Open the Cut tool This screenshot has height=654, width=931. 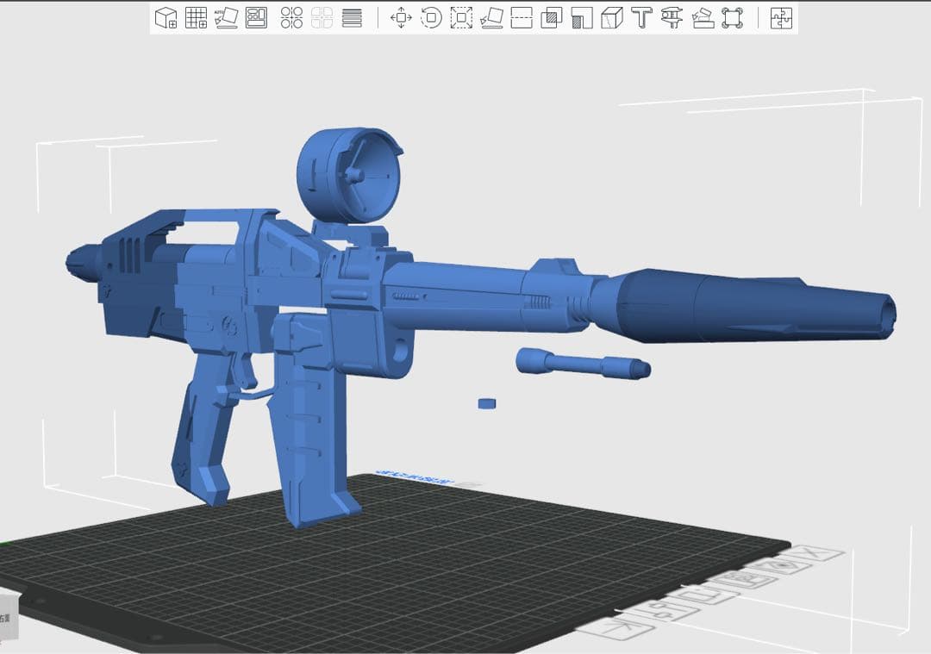[522, 18]
